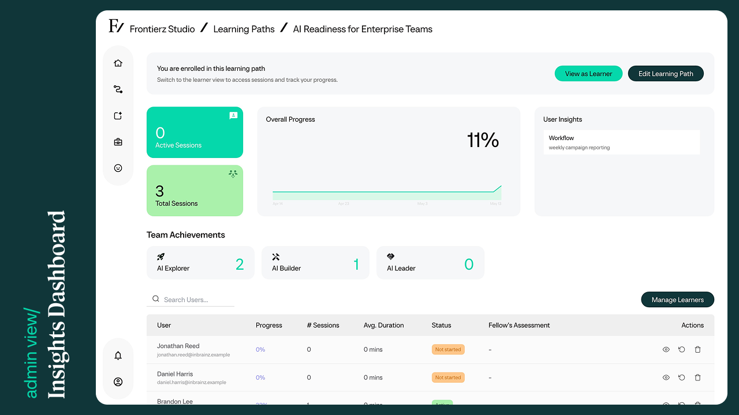Sort by # Sessions column header
Viewport: 739px width, 415px height.
[x=323, y=325]
